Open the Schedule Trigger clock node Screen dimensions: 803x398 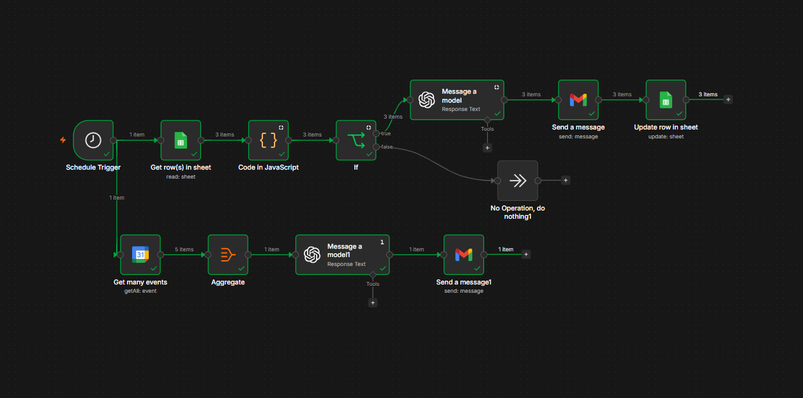pyautogui.click(x=93, y=140)
